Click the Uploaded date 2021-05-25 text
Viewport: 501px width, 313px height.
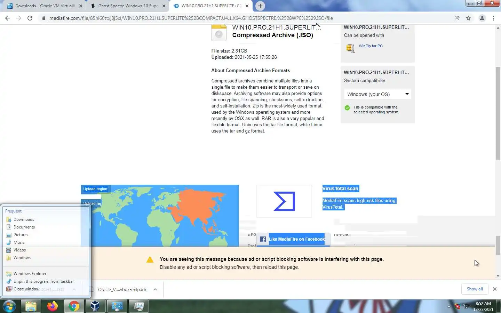[244, 57]
